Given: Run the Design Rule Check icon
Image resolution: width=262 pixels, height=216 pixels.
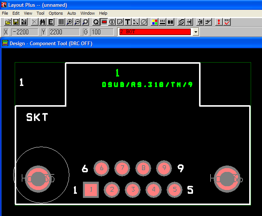Looking at the screenshot, I should pos(227,22).
